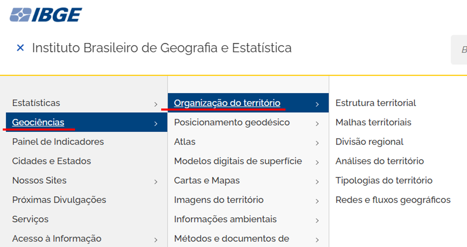Click the IBGE logo

46,15
